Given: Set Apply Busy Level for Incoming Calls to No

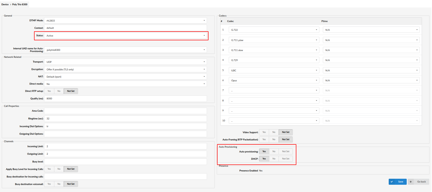Looking at the screenshot, I should (59, 169).
